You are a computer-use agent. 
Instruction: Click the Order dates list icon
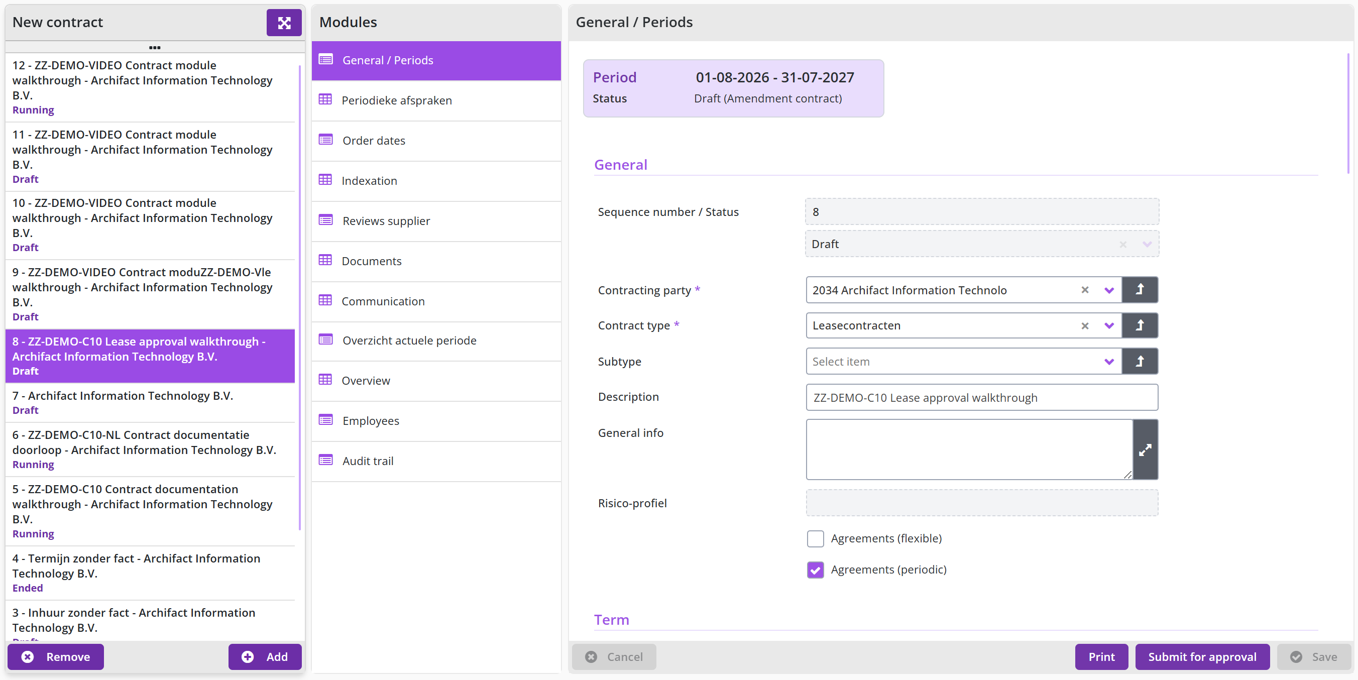[325, 140]
